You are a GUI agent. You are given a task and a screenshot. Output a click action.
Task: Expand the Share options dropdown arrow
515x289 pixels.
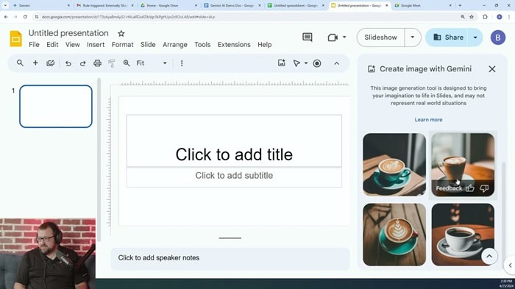click(475, 38)
